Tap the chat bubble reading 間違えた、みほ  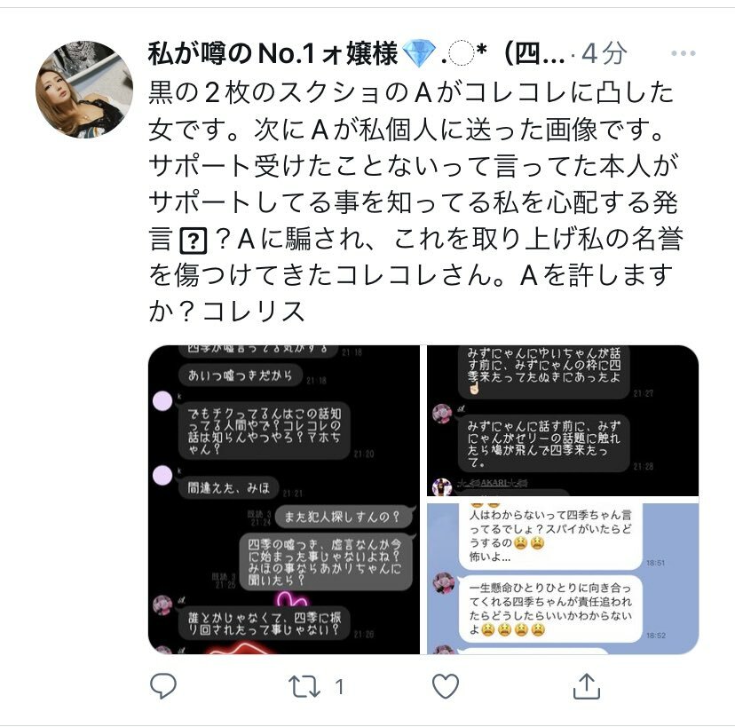tap(228, 488)
